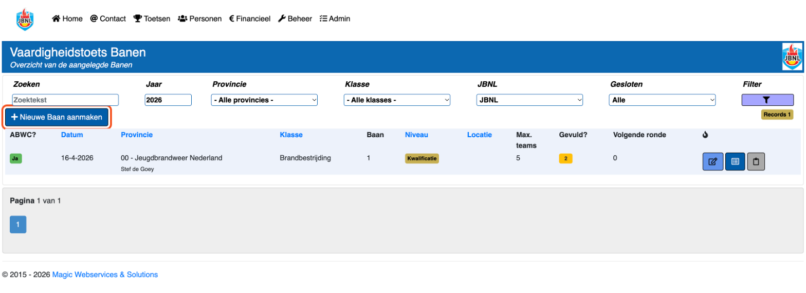The image size is (806, 293).
Task: Expand the JBNL dropdown
Action: [x=529, y=100]
